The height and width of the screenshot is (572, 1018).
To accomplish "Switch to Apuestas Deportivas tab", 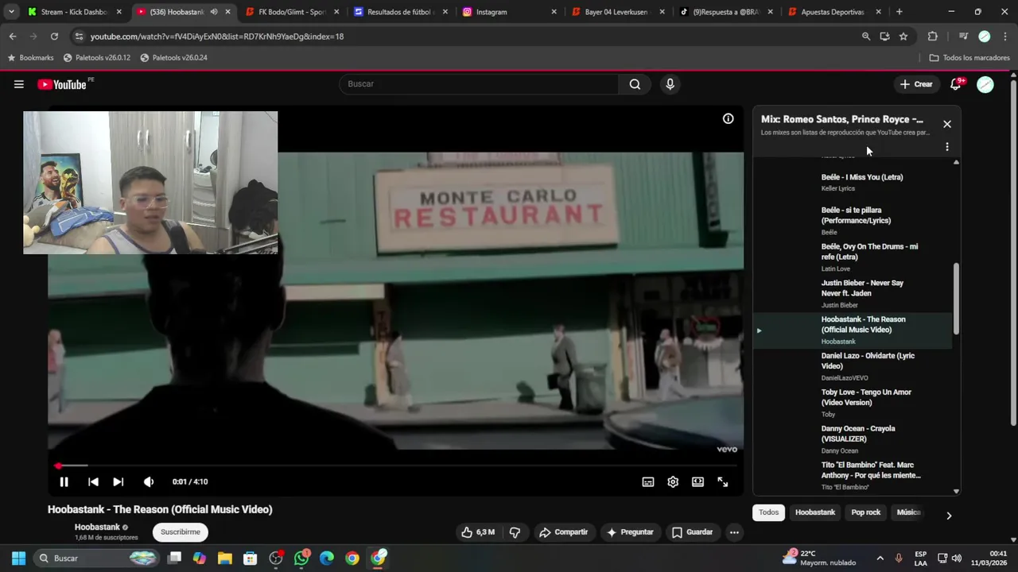I will click(832, 12).
